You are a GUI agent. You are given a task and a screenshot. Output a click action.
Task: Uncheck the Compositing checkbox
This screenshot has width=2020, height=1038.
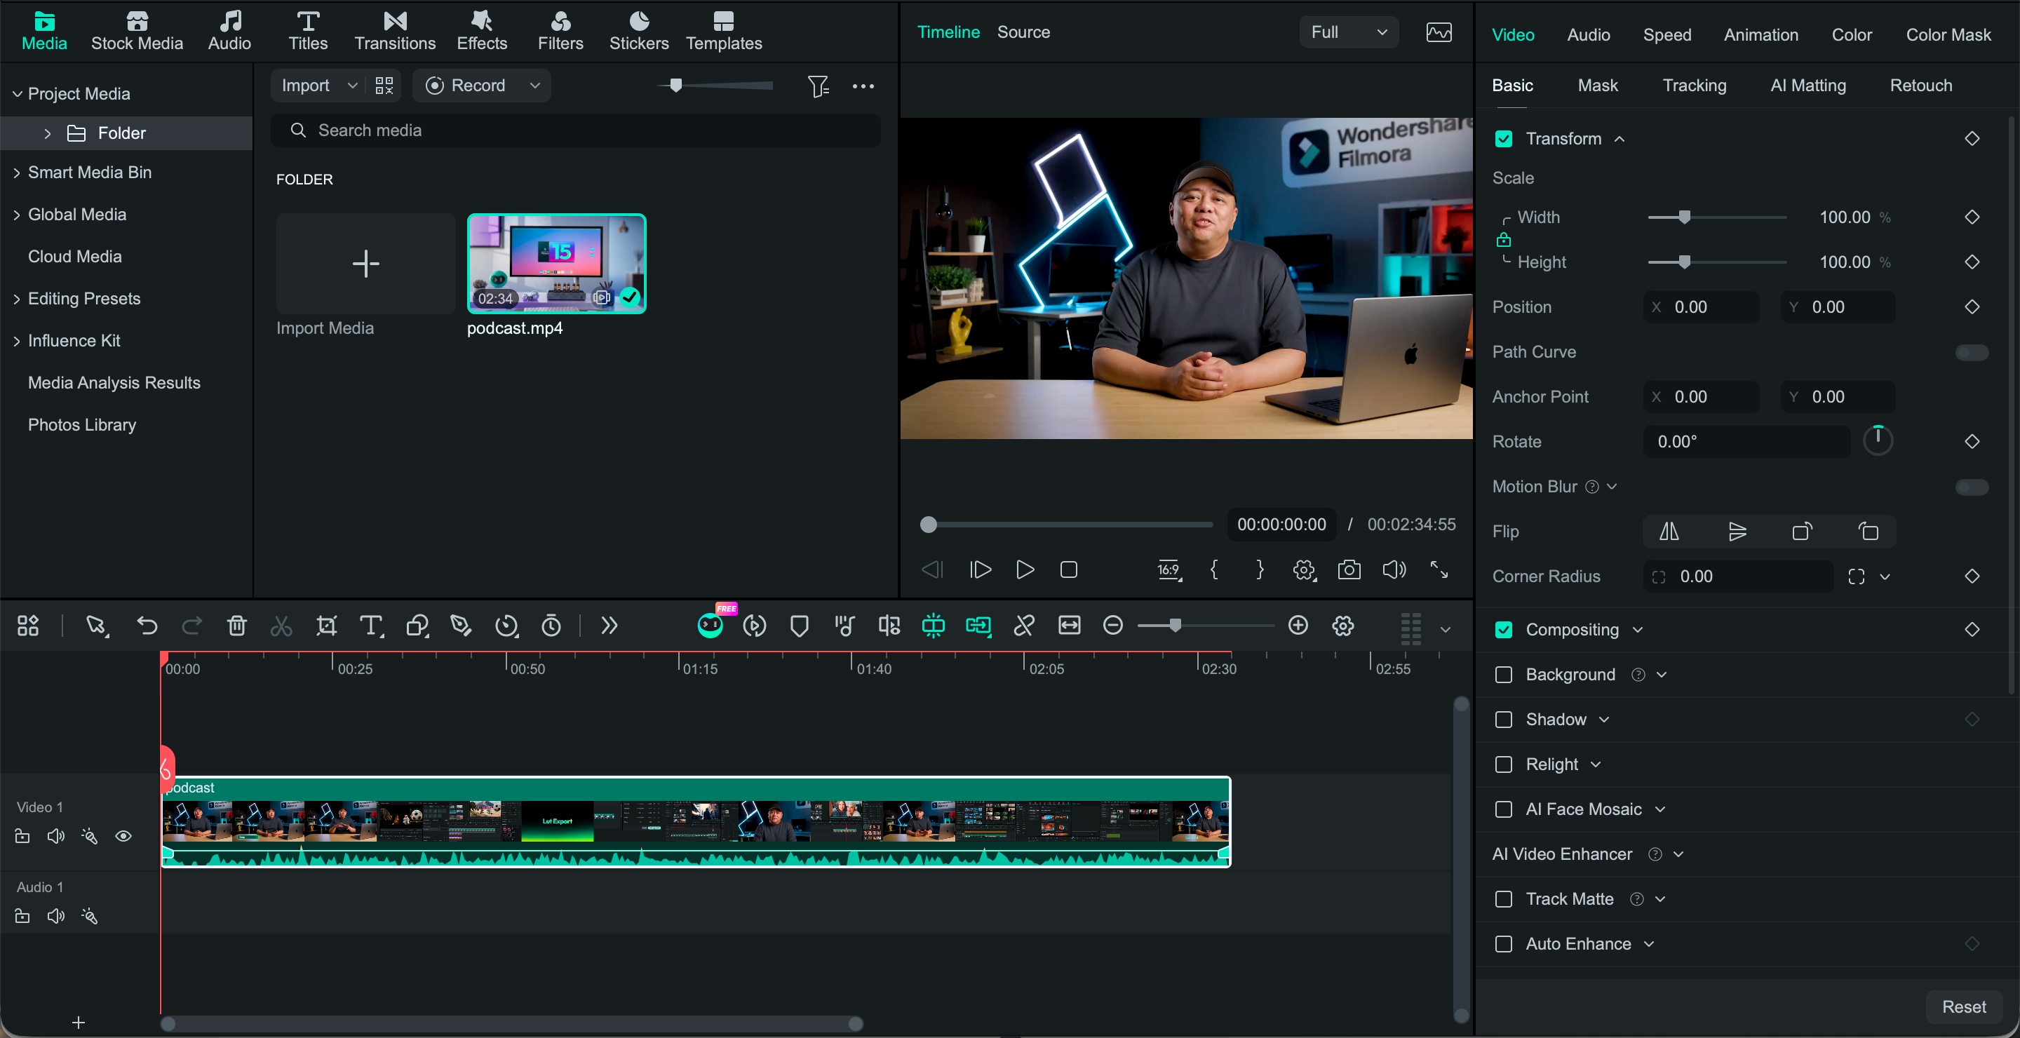pos(1503,630)
